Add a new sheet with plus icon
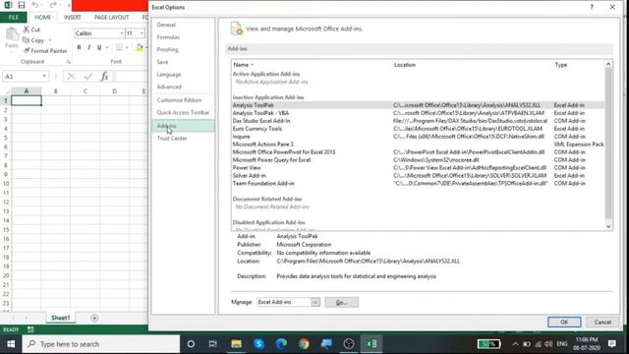This screenshot has width=629, height=354. pos(94,318)
